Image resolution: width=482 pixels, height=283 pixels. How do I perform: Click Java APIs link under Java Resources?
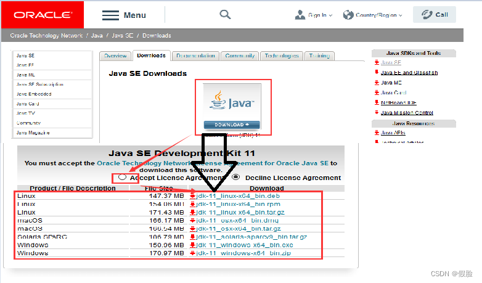[x=393, y=133]
